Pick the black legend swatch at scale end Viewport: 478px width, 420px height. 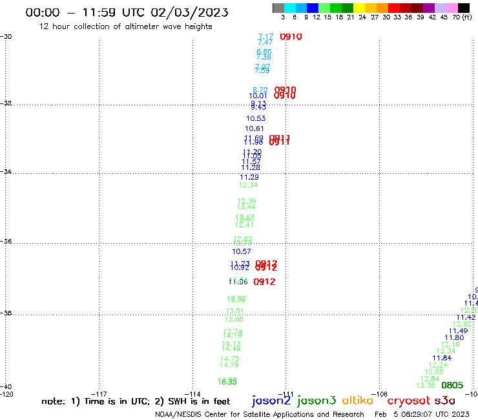463,8
